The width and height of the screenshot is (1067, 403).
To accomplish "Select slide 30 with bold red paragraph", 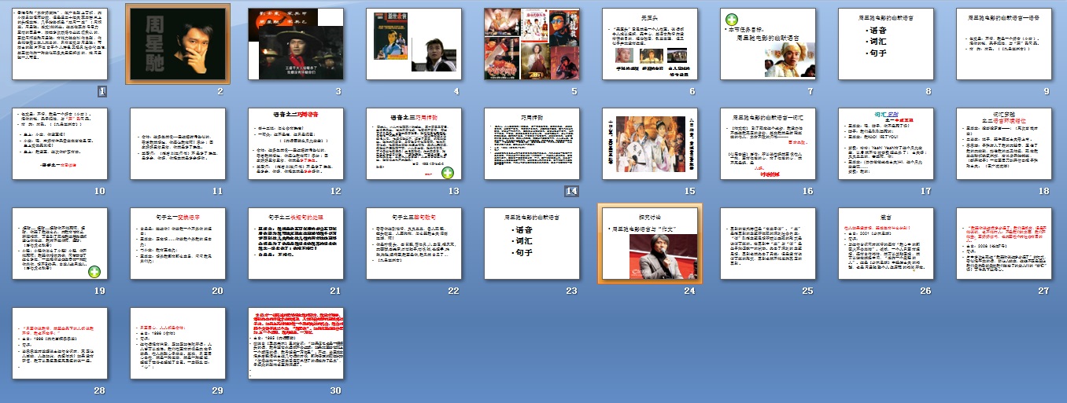I will [x=297, y=344].
